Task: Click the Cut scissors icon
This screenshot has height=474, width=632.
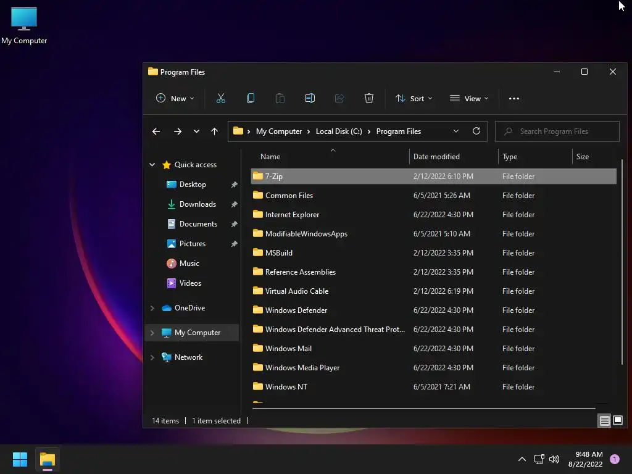Action: (220, 98)
